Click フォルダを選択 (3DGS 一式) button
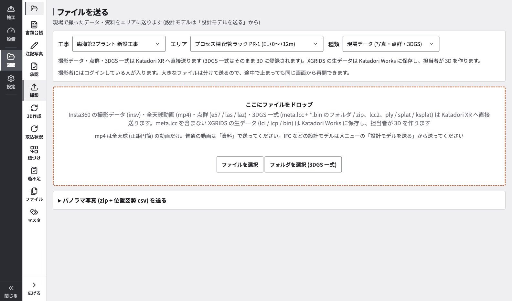The width and height of the screenshot is (512, 301). [x=303, y=164]
